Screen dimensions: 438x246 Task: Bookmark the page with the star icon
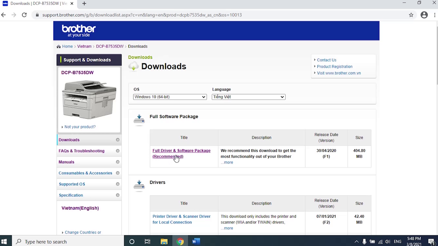tap(411, 15)
